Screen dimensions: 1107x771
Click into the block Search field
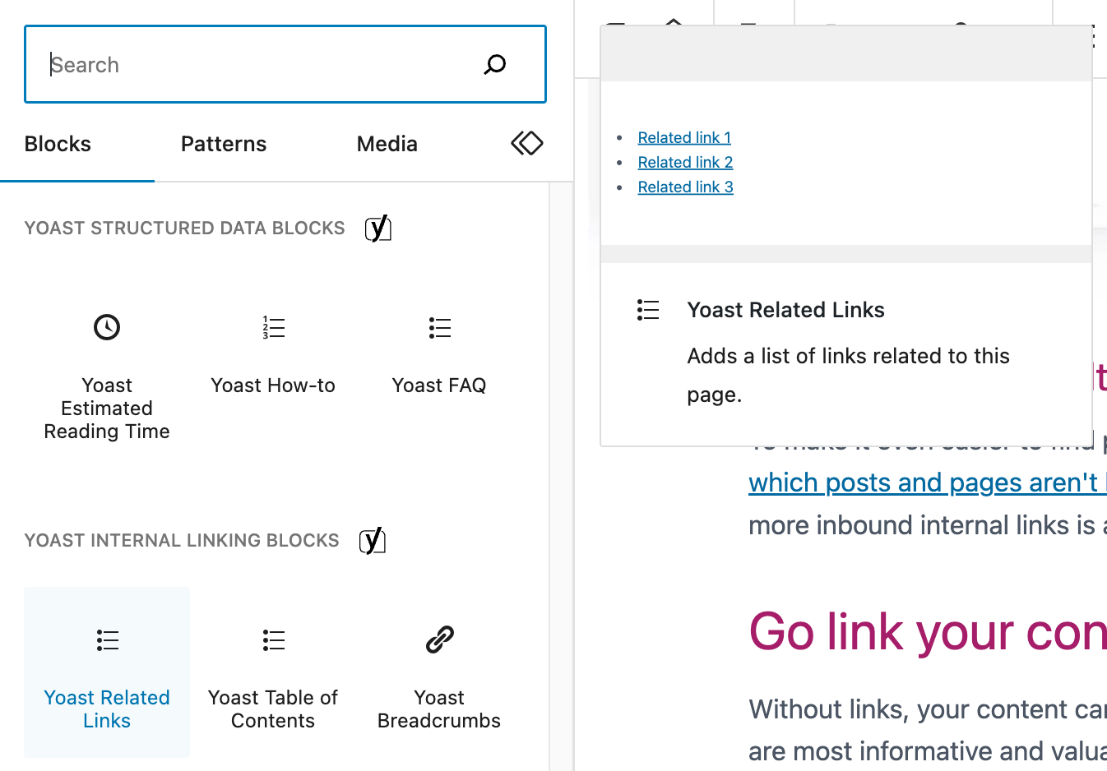(x=247, y=64)
